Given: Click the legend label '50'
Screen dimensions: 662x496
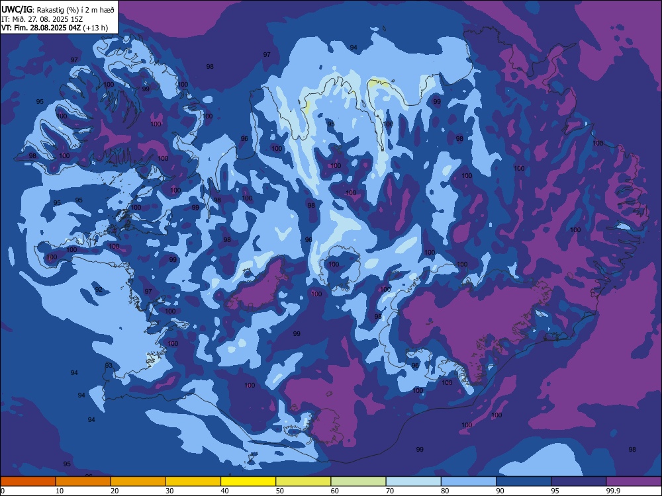Looking at the screenshot, I should tap(279, 491).
